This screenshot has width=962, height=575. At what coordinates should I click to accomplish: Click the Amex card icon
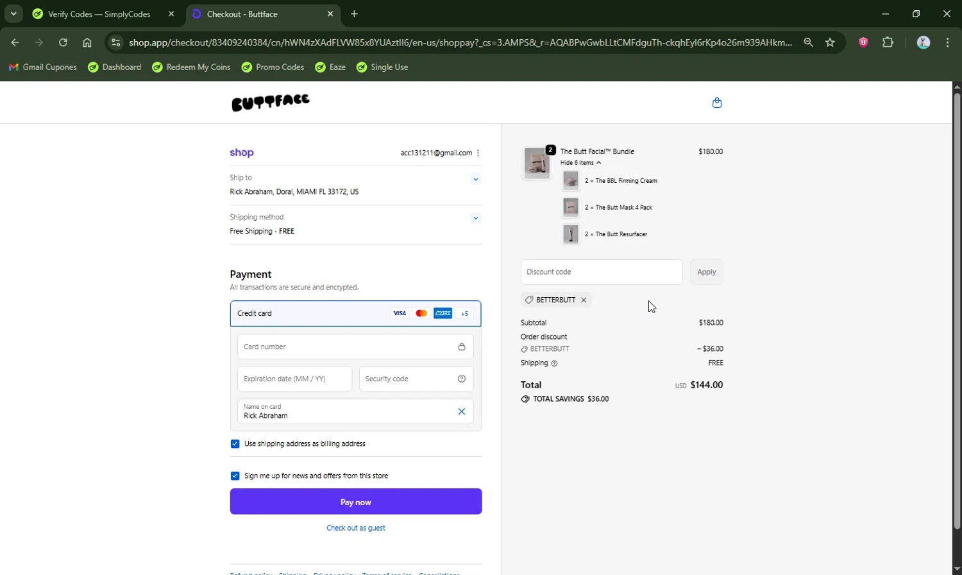point(443,313)
